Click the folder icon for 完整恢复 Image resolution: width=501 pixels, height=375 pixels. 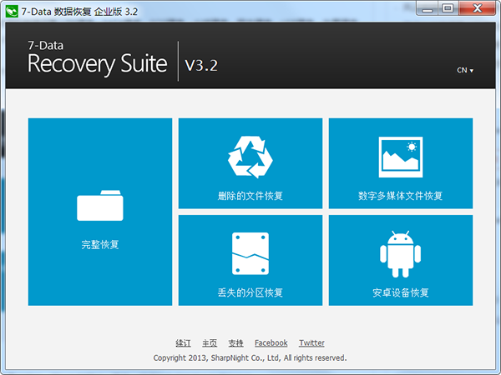[x=100, y=205]
